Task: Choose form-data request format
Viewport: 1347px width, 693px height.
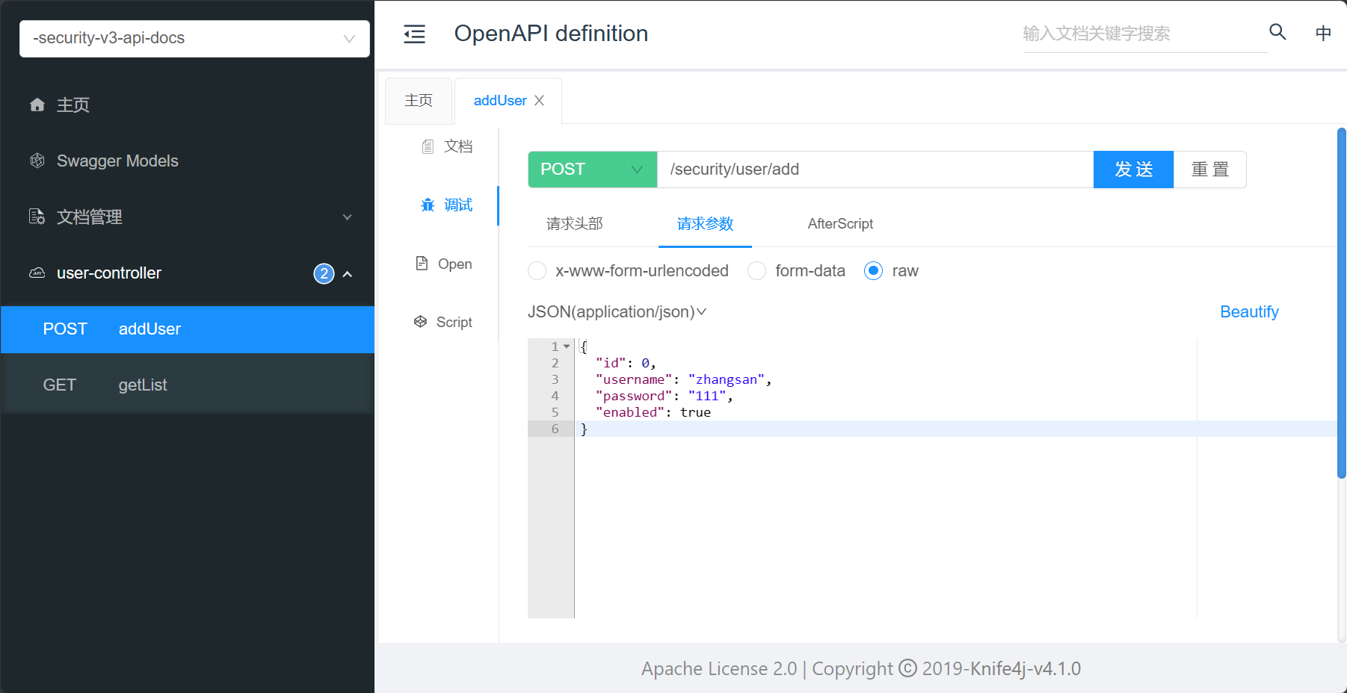Action: 756,271
